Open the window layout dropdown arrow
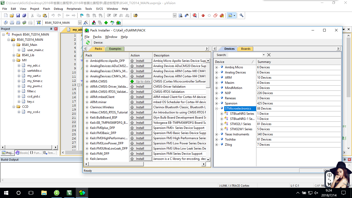 click(234, 15)
